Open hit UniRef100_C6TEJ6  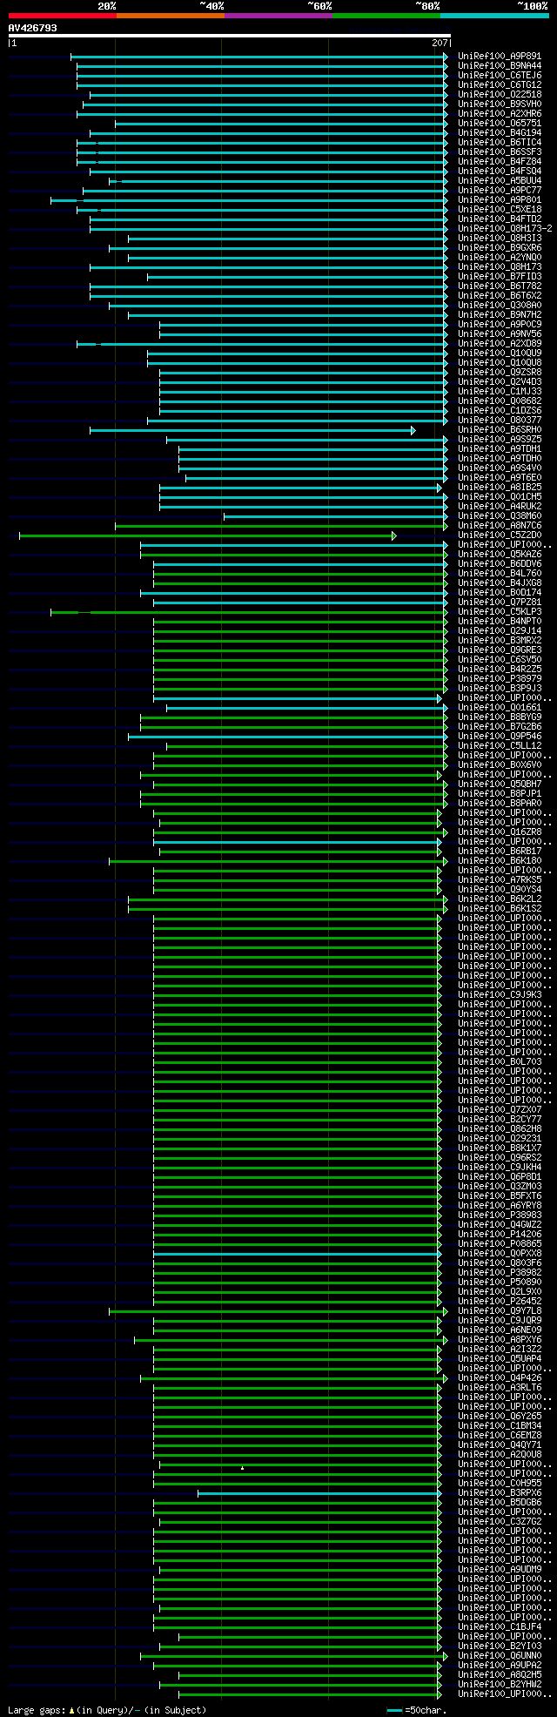click(500, 76)
